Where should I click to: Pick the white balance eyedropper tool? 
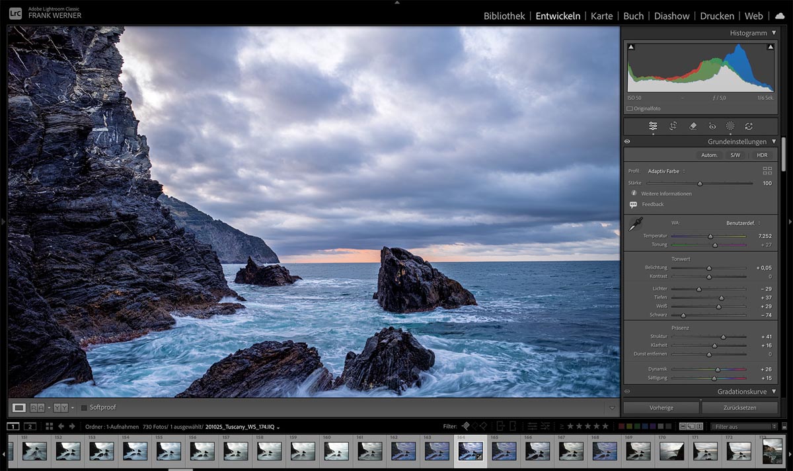(635, 225)
